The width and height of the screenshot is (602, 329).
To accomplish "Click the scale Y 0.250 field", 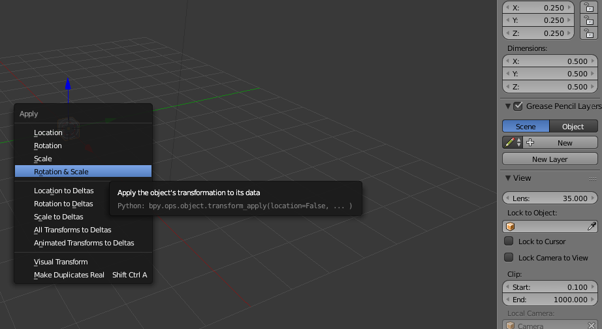I will click(x=538, y=20).
